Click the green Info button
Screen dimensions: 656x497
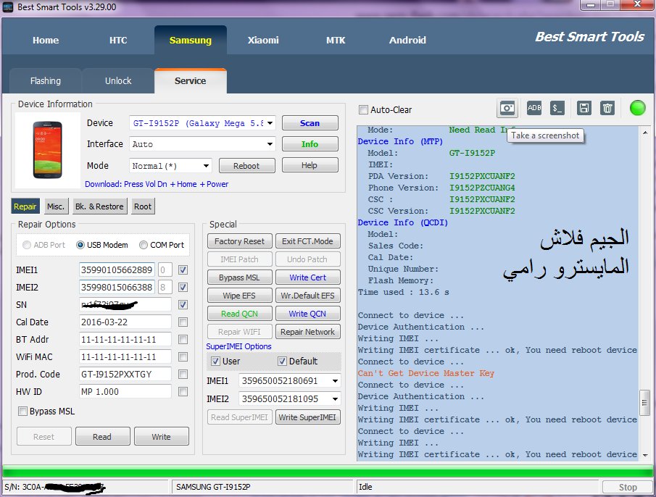click(x=310, y=143)
